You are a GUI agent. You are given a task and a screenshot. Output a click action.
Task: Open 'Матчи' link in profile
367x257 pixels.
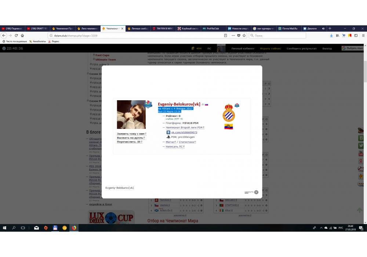[x=170, y=142]
